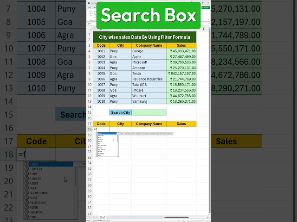Click the Tesla company cell
Viewport: 297px width, 222px height.
[x=149, y=74]
